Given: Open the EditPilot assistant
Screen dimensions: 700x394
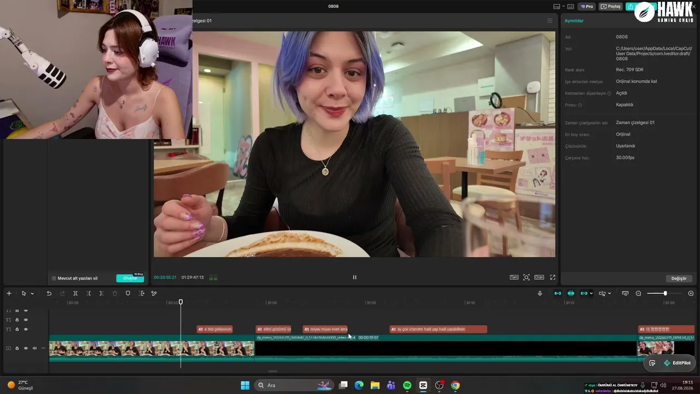Looking at the screenshot, I should 677,363.
